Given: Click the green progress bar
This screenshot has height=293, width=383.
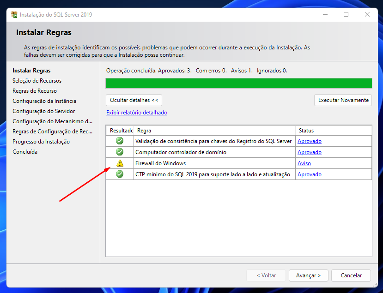Looking at the screenshot, I should click(238, 83).
